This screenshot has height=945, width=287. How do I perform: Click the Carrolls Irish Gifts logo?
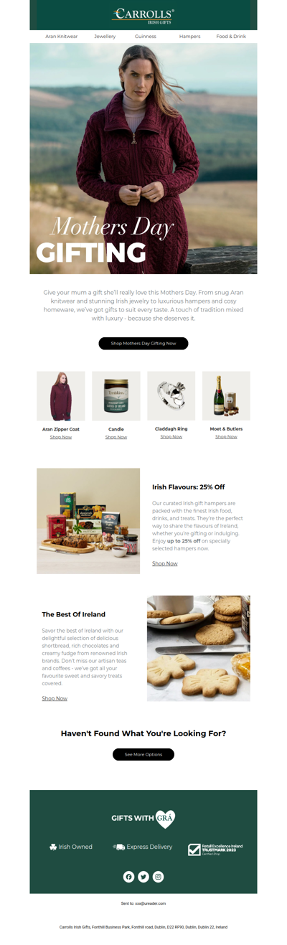click(143, 15)
